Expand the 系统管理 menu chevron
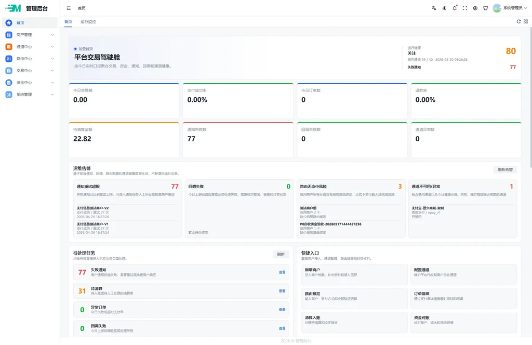532x345 pixels. click(52, 95)
